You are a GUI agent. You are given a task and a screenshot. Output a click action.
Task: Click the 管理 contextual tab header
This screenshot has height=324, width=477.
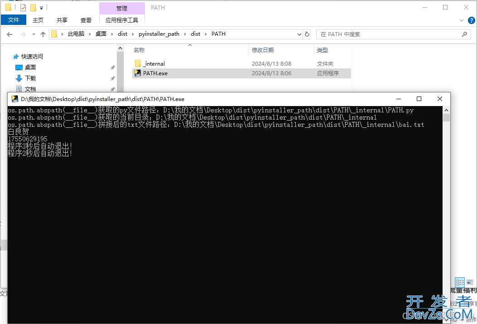[x=122, y=8]
